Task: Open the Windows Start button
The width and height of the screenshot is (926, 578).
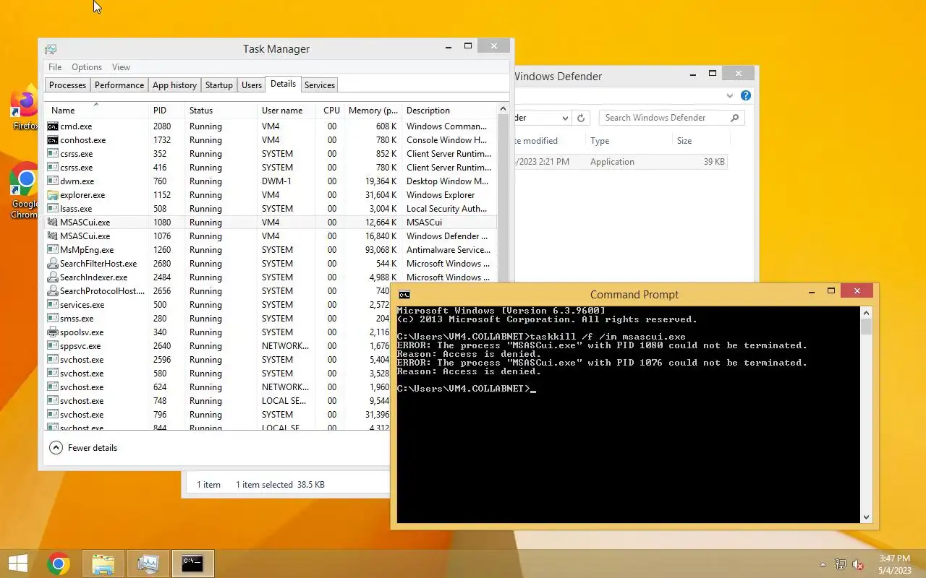Action: click(17, 564)
